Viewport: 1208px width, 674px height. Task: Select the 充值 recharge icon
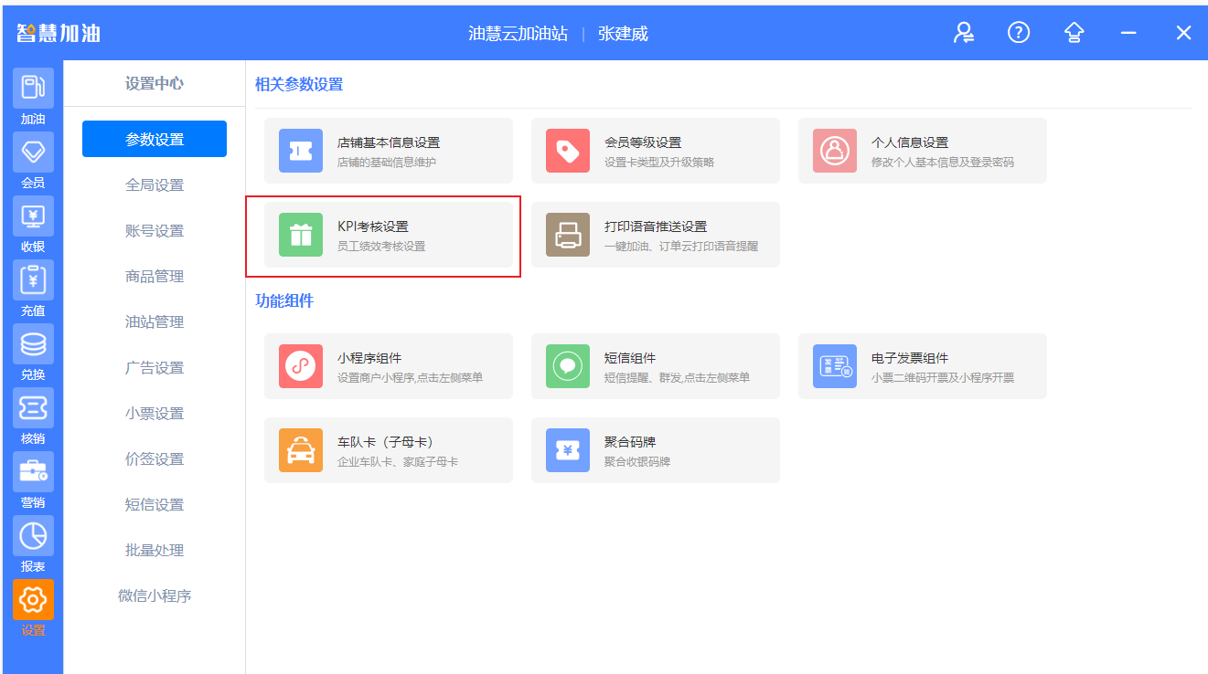pyautogui.click(x=33, y=280)
